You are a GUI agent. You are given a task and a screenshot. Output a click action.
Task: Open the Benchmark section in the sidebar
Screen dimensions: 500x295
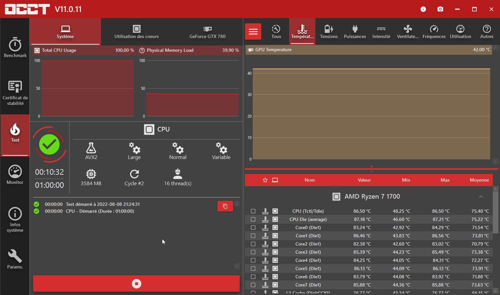tap(15, 48)
